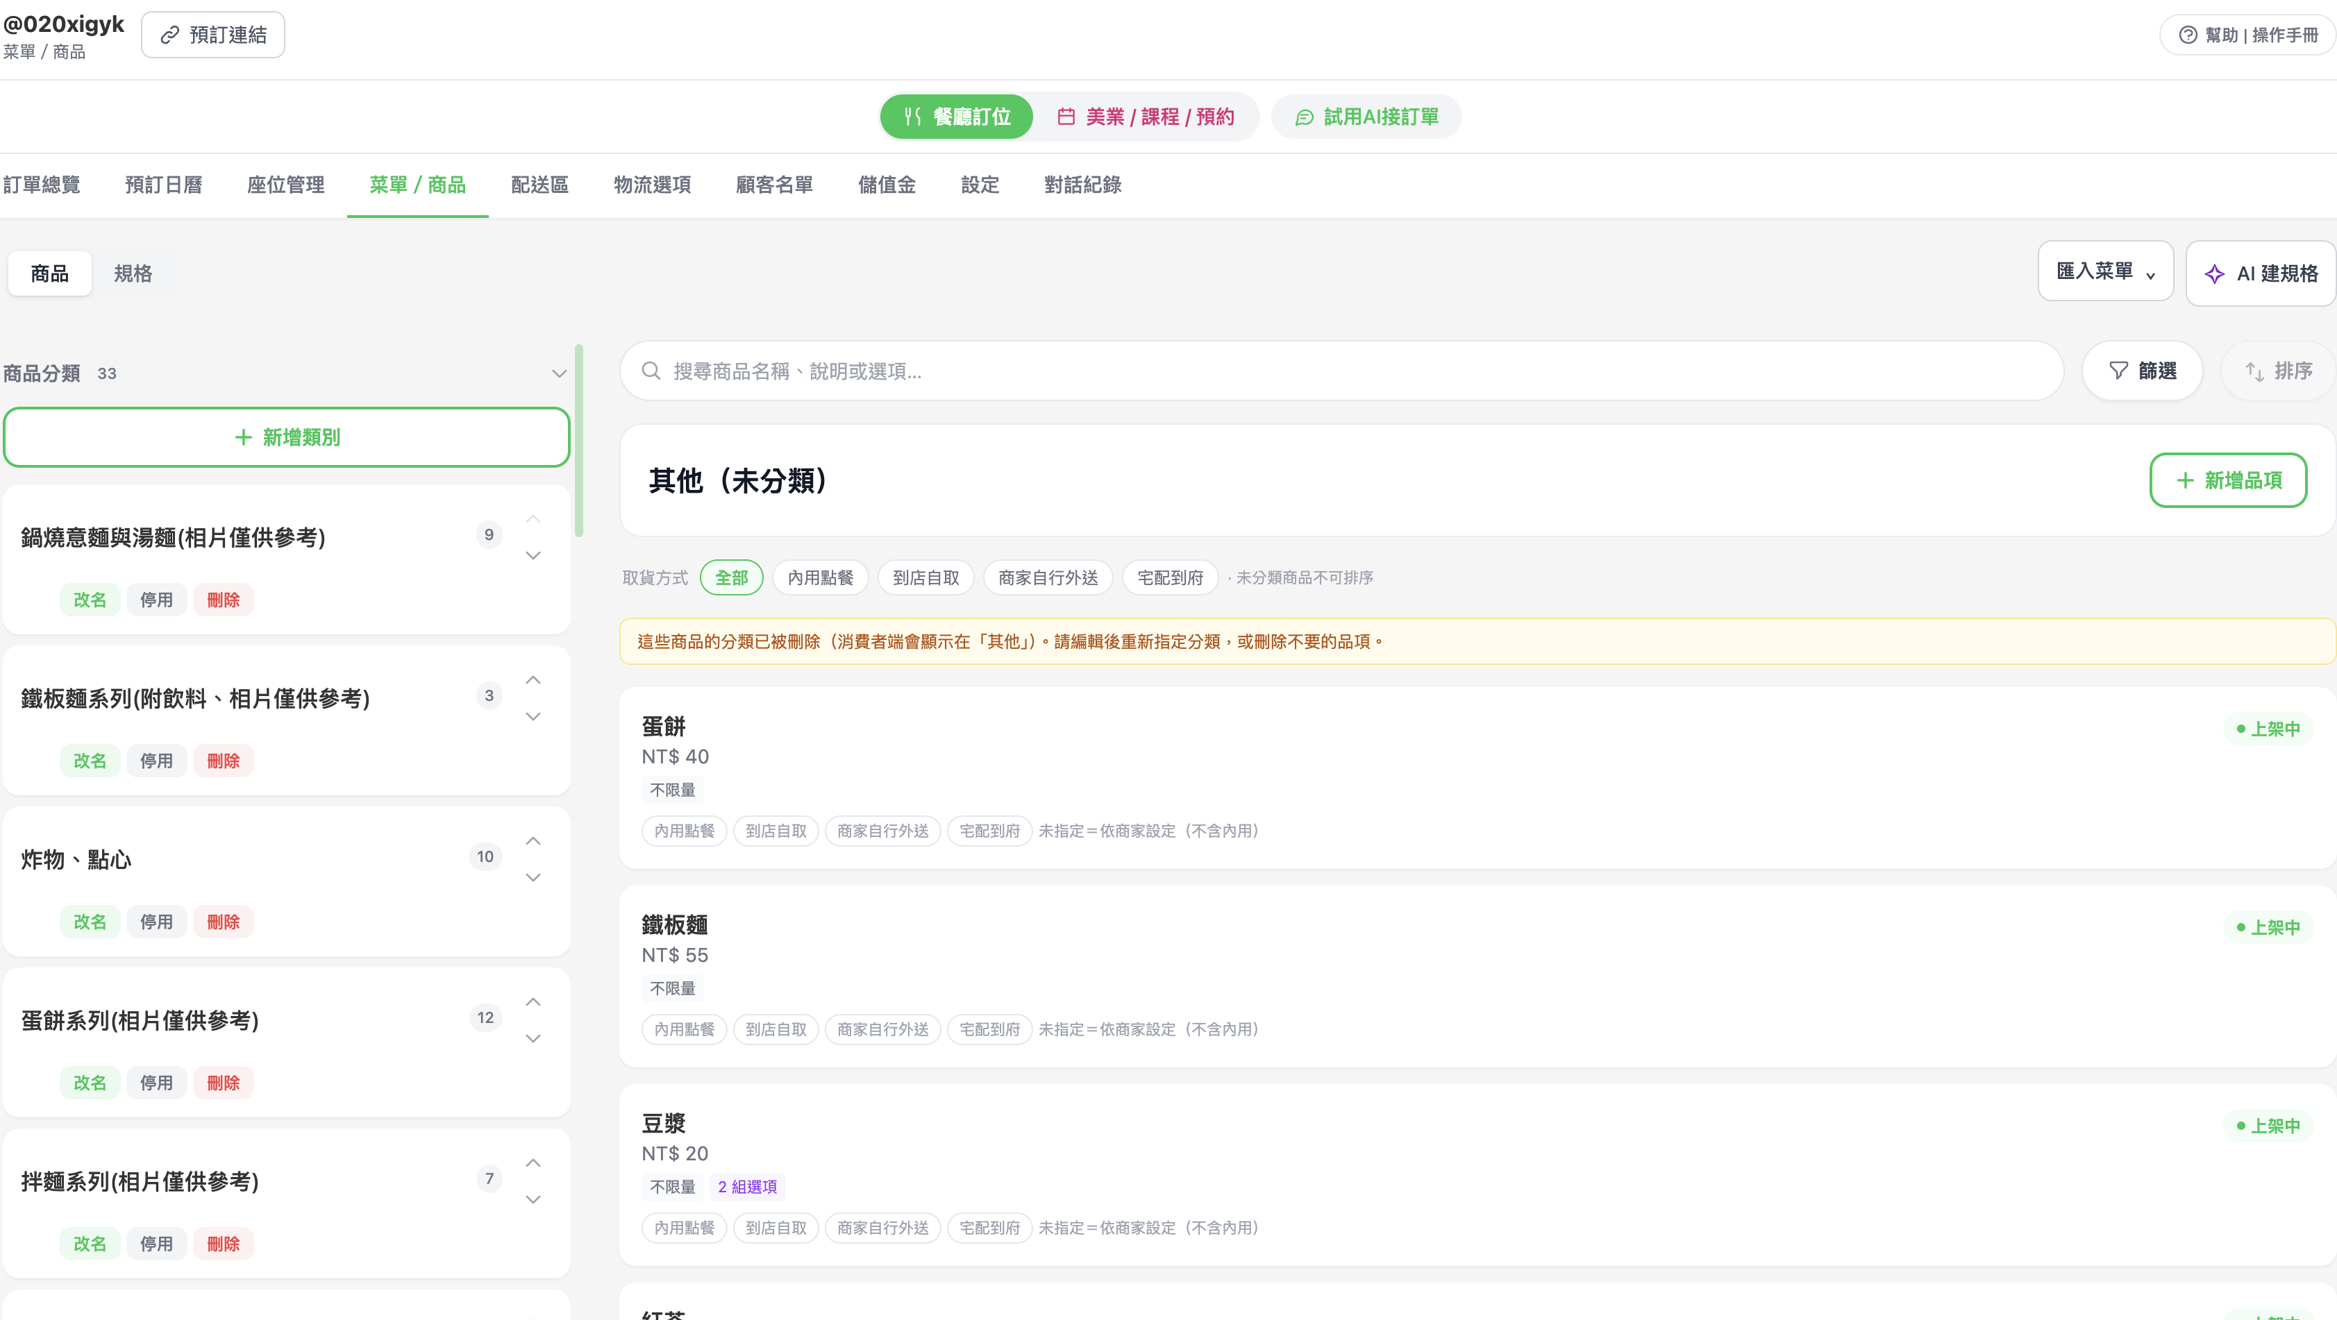The width and height of the screenshot is (2337, 1320).
Task: Open the 2 組選項 badge on 豆漿
Action: (x=746, y=1187)
